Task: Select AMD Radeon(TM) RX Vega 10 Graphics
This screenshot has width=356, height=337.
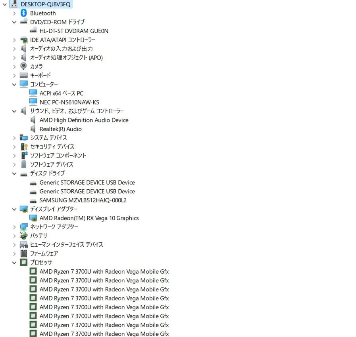Action: tap(89, 218)
